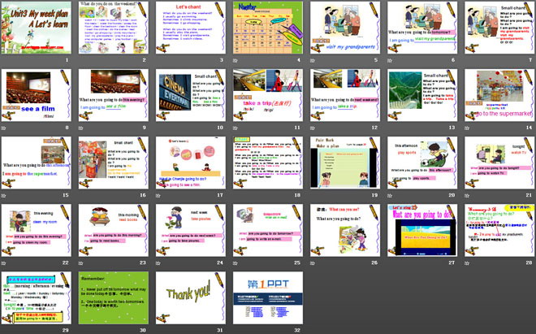Click the animation star icon under slide 5
536x334 pixels.
pyautogui.click(x=313, y=61)
